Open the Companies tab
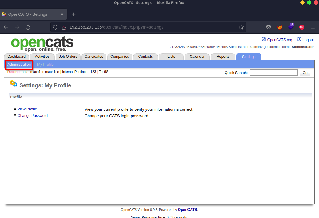The width and height of the screenshot is (319, 218). pos(120,57)
